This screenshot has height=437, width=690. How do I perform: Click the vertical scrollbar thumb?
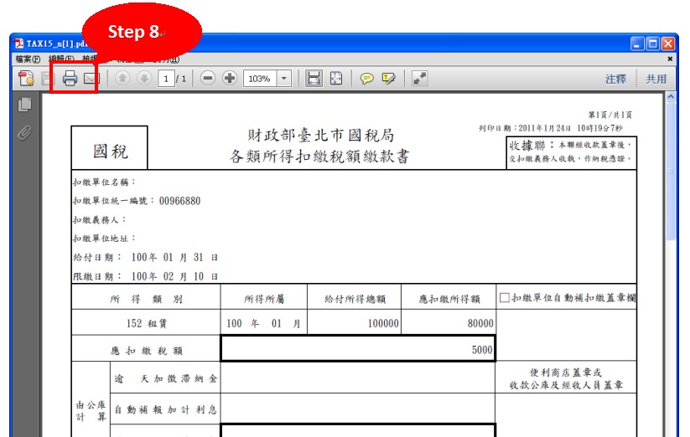click(670, 172)
